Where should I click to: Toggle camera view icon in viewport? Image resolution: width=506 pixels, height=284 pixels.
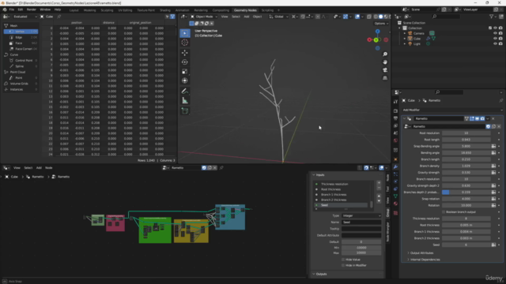pos(385,70)
